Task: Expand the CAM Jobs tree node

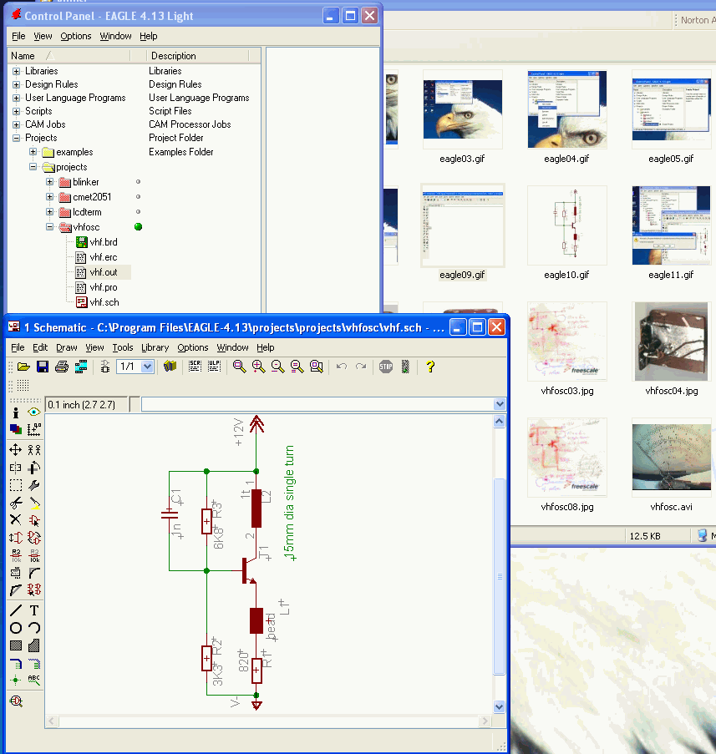Action: tap(17, 124)
